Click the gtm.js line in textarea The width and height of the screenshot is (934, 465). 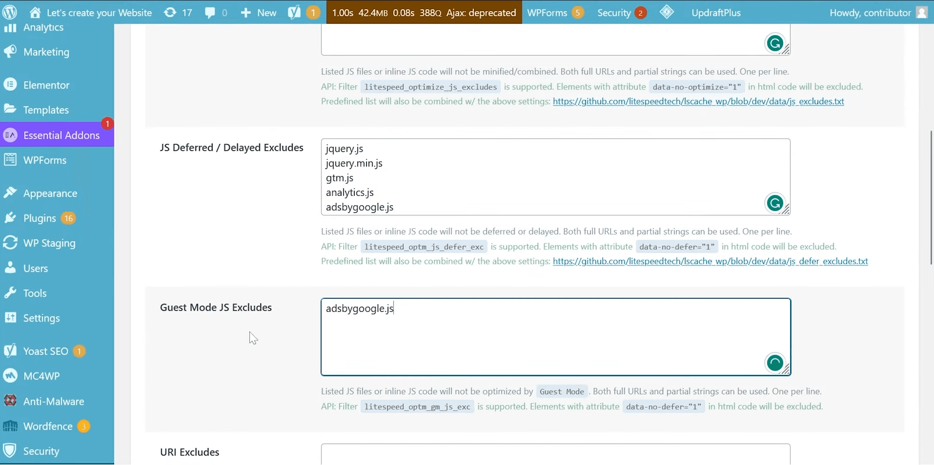tap(340, 178)
